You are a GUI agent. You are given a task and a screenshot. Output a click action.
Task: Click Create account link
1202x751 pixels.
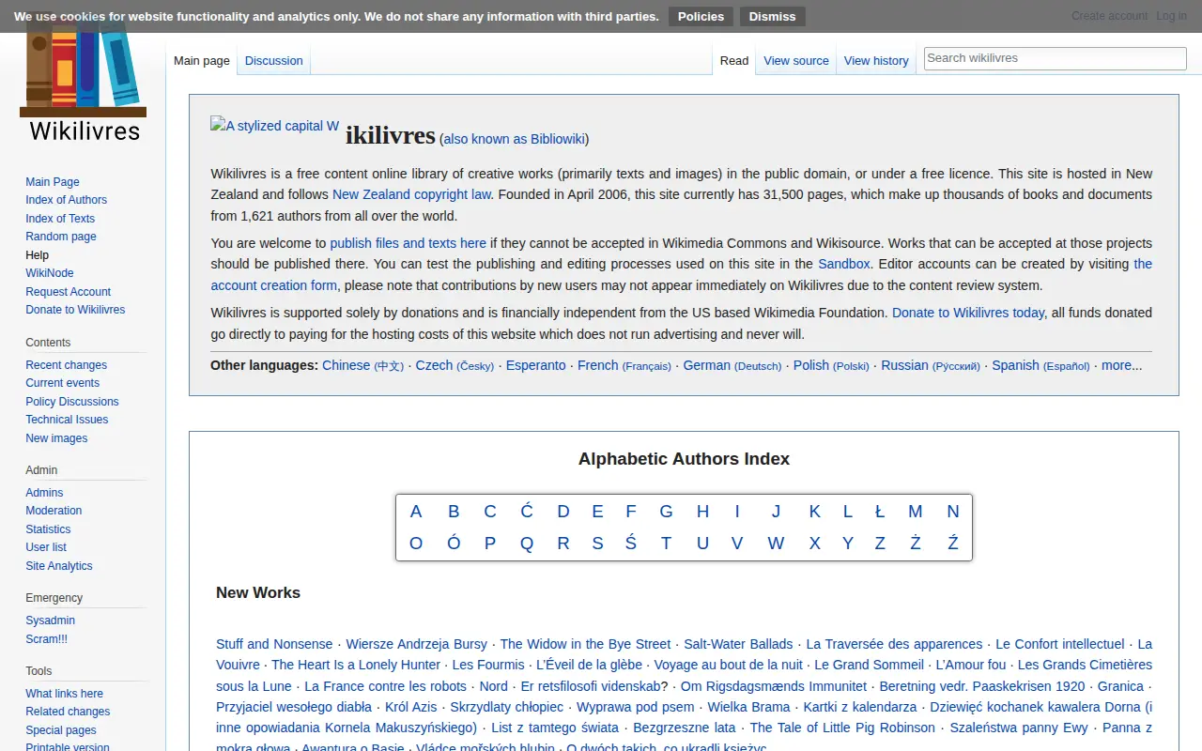pyautogui.click(x=1109, y=15)
